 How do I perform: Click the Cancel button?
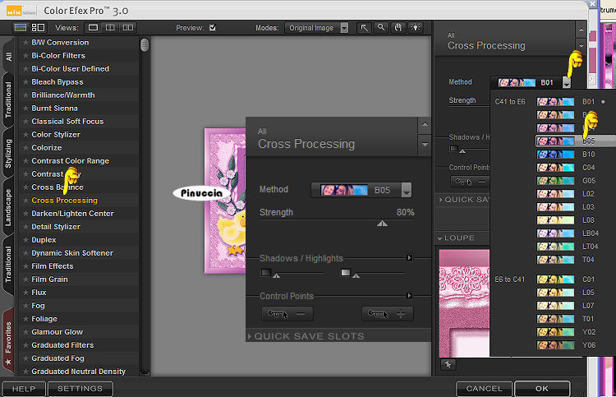(x=484, y=389)
